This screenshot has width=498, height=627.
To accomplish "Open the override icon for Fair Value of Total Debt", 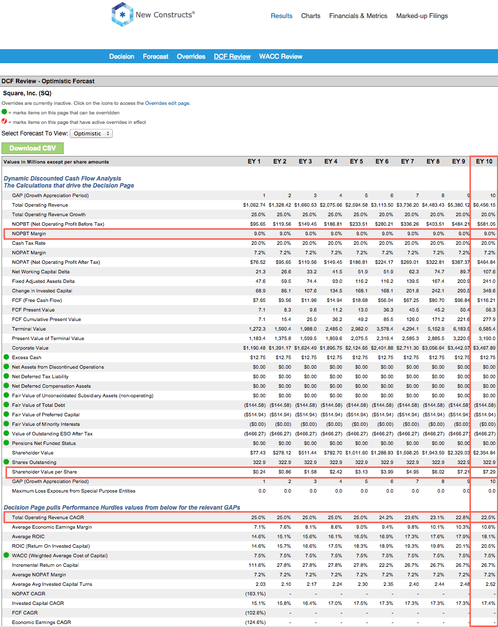I will point(7,405).
